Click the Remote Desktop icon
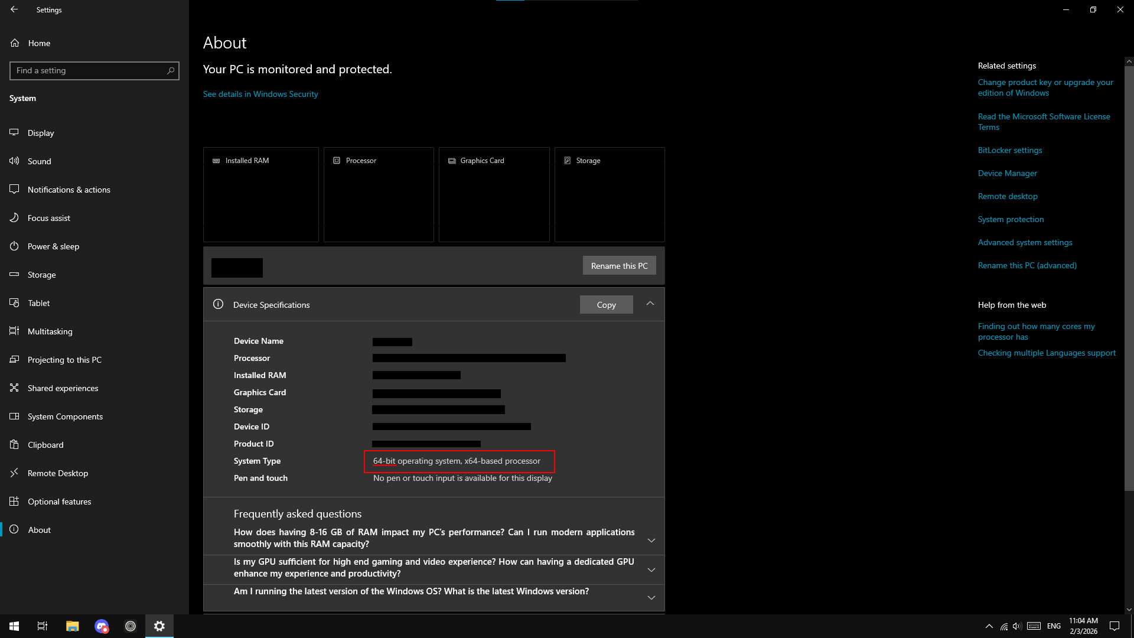This screenshot has width=1134, height=638. click(14, 473)
